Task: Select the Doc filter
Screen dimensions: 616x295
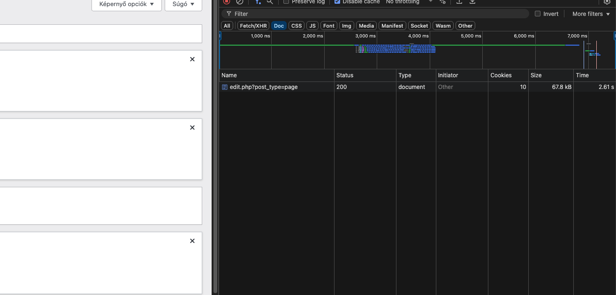Action: coord(279,26)
